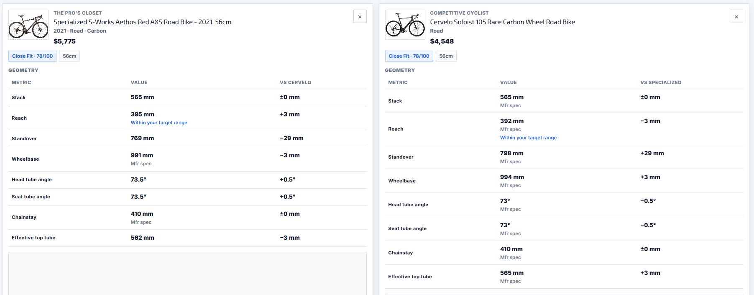Select the 56cm size chip on Cervelo card
Screen dimensions: 754x295
(446, 56)
